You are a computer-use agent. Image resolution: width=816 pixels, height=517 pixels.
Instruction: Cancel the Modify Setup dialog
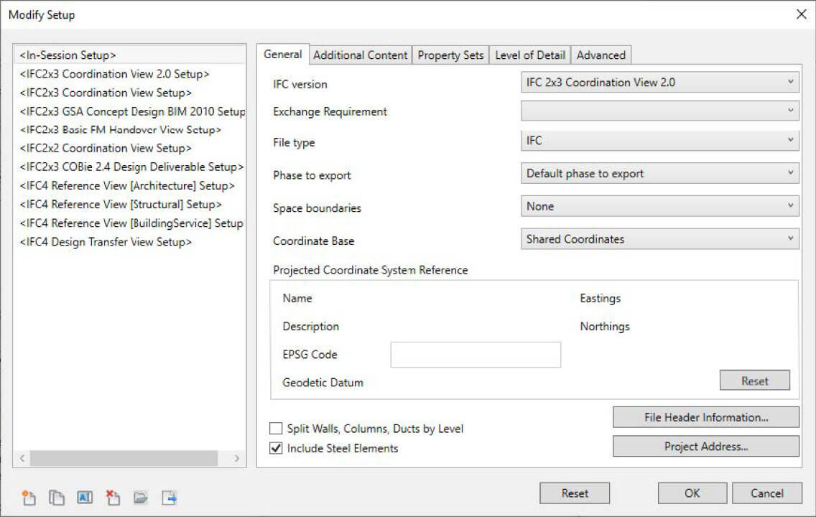pyautogui.click(x=766, y=493)
